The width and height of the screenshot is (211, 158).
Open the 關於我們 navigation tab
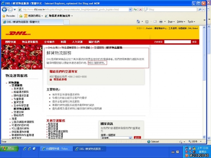(94, 42)
